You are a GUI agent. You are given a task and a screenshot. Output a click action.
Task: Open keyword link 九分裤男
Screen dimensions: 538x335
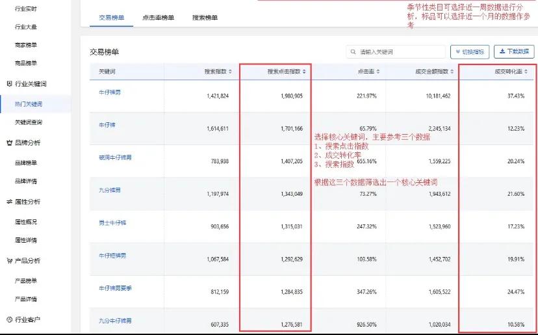click(x=109, y=191)
